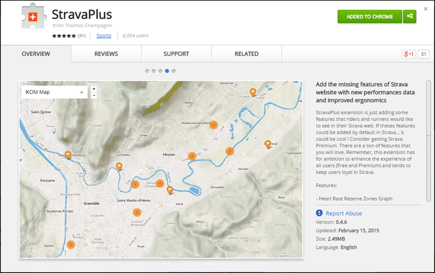The image size is (435, 273).
Task: Click the Added to Chrome button
Action: tap(369, 17)
